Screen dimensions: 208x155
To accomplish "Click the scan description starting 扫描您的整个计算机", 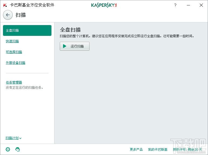I will pos(127,36).
